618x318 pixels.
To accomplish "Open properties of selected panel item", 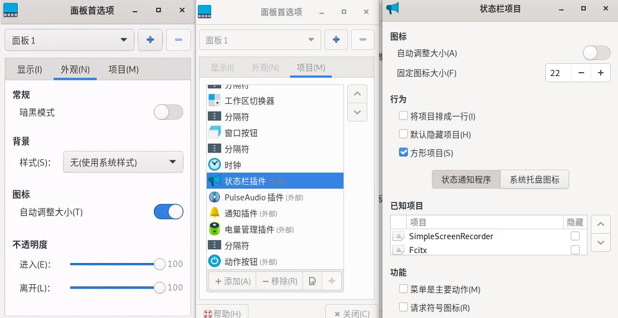I will point(312,281).
